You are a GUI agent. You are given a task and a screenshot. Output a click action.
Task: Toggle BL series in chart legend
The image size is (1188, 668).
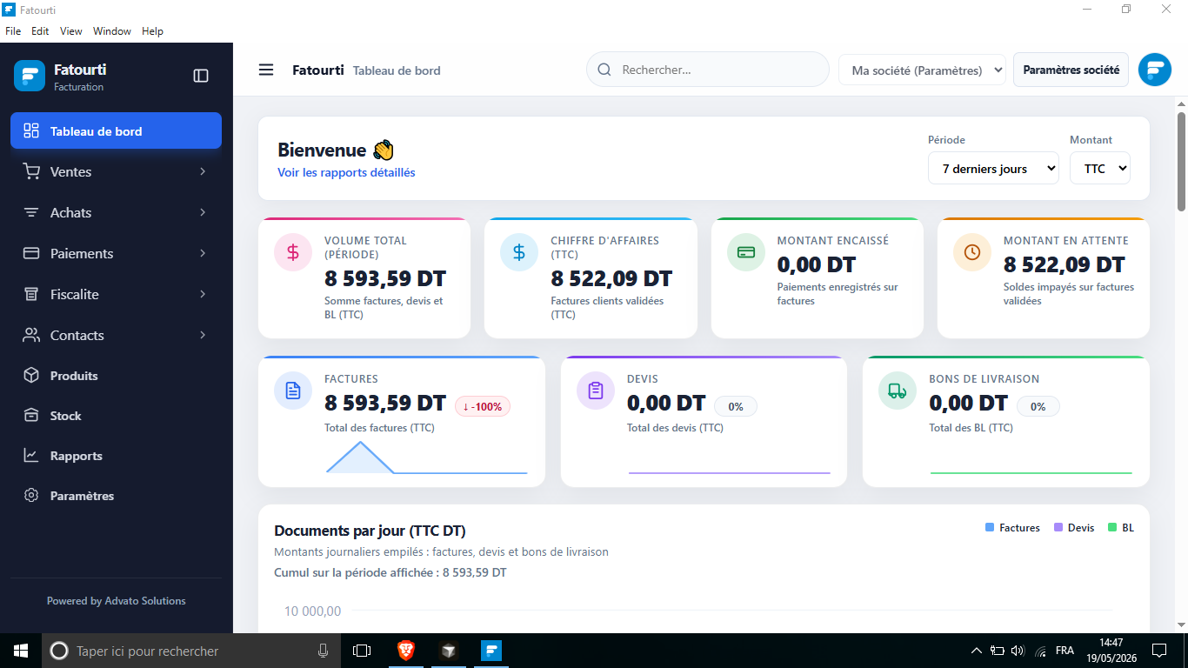click(x=1120, y=528)
